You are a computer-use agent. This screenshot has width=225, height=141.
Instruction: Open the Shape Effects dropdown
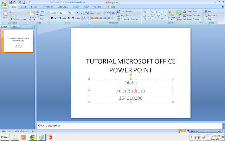point(192,19)
